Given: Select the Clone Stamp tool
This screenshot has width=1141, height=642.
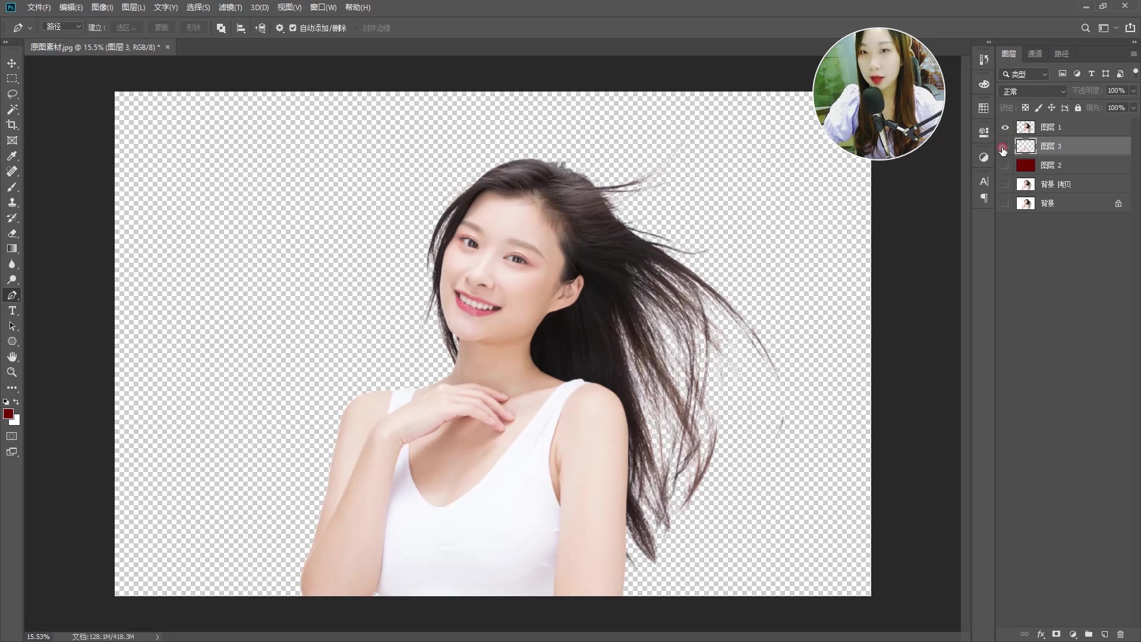Looking at the screenshot, I should [x=12, y=203].
